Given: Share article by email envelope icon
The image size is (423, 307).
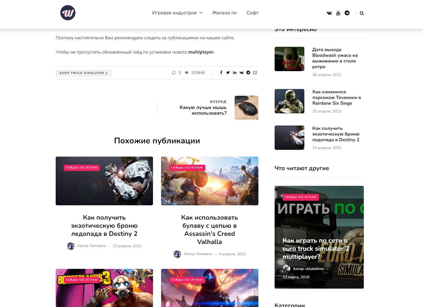Looking at the screenshot, I should [x=255, y=72].
